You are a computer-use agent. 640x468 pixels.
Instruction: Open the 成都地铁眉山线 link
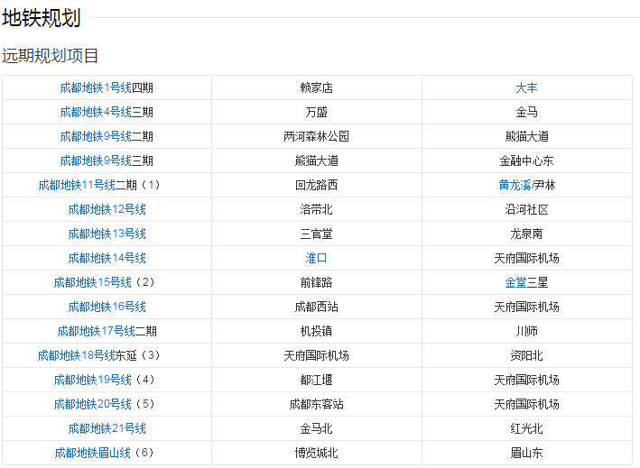93,453
